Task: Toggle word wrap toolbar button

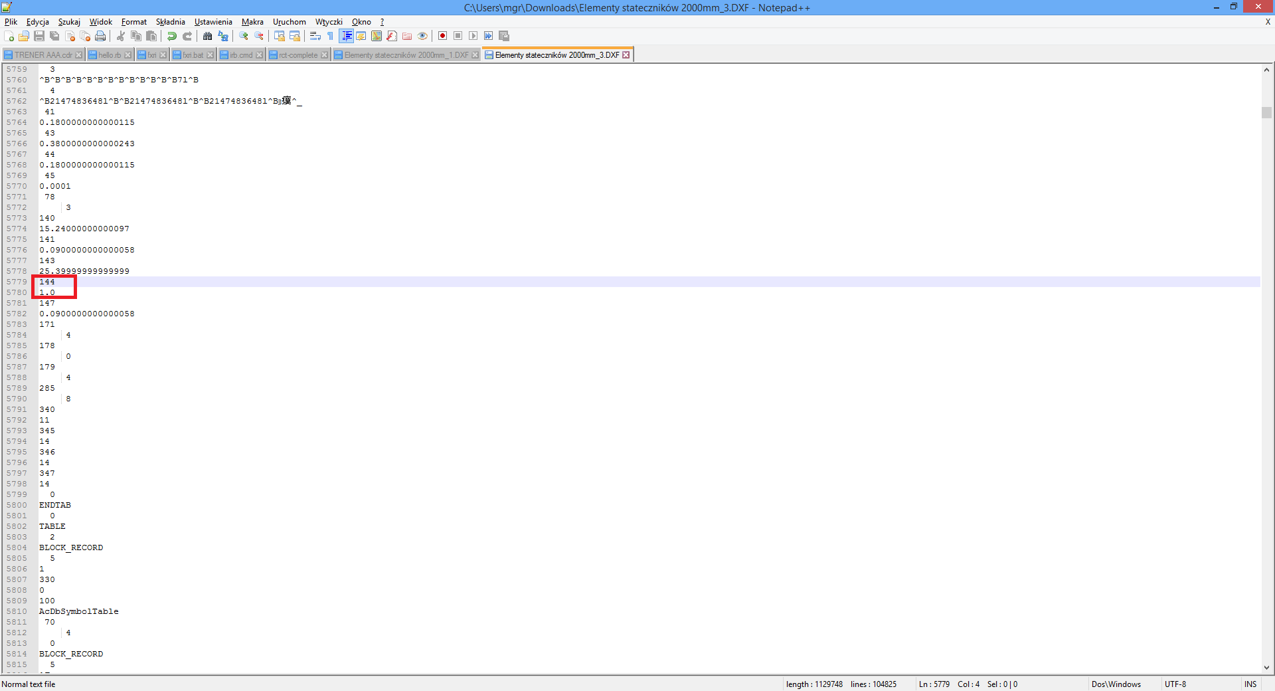Action: click(x=315, y=36)
